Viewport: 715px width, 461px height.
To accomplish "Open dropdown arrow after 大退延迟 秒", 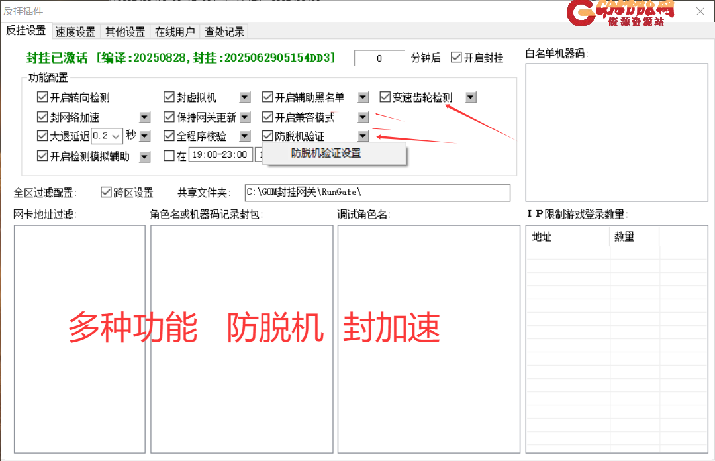I will point(145,136).
